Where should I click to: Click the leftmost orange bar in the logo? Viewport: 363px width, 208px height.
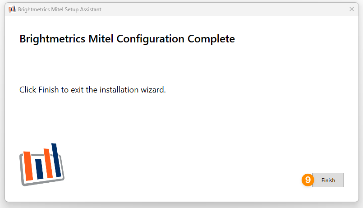pos(28,166)
